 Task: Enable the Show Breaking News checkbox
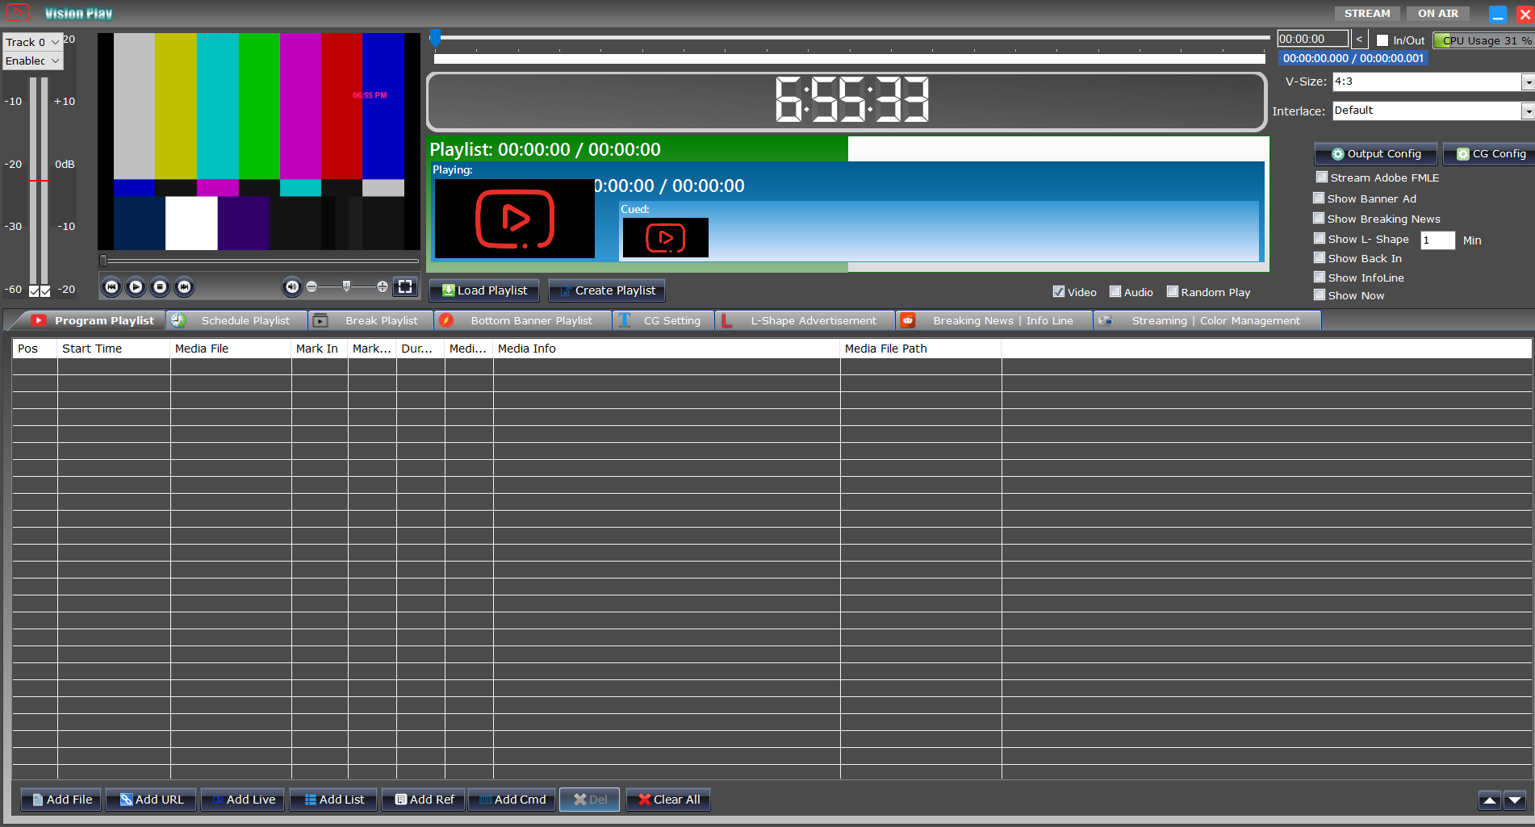[1319, 219]
